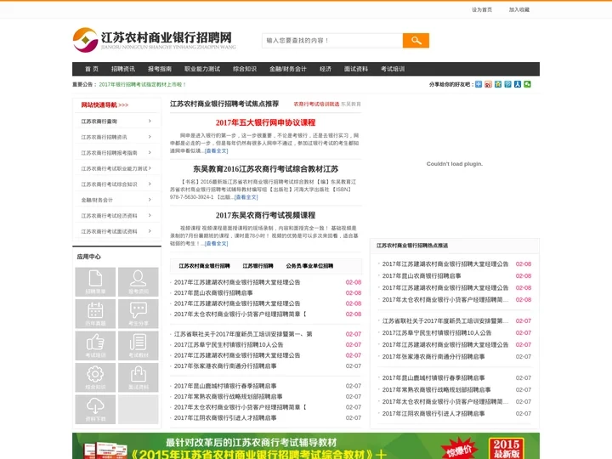
Task: Expand the 江苏农商行考试职业能力测试 chevron
Action: pyautogui.click(x=150, y=168)
